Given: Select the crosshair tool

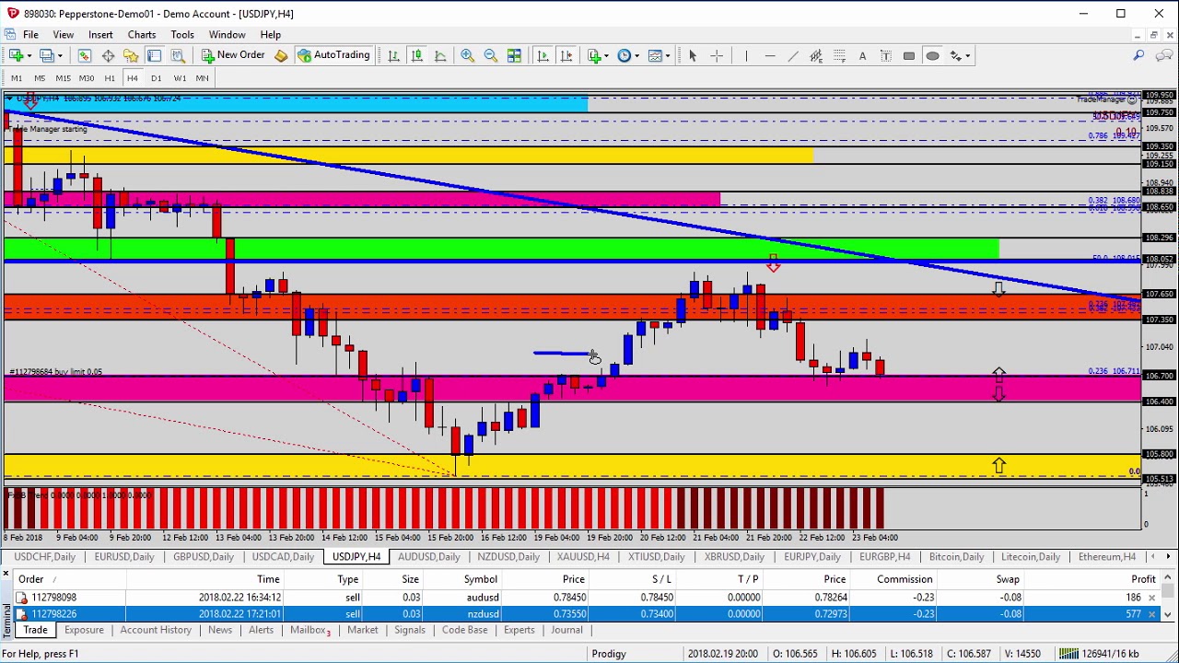Looking at the screenshot, I should [x=717, y=55].
